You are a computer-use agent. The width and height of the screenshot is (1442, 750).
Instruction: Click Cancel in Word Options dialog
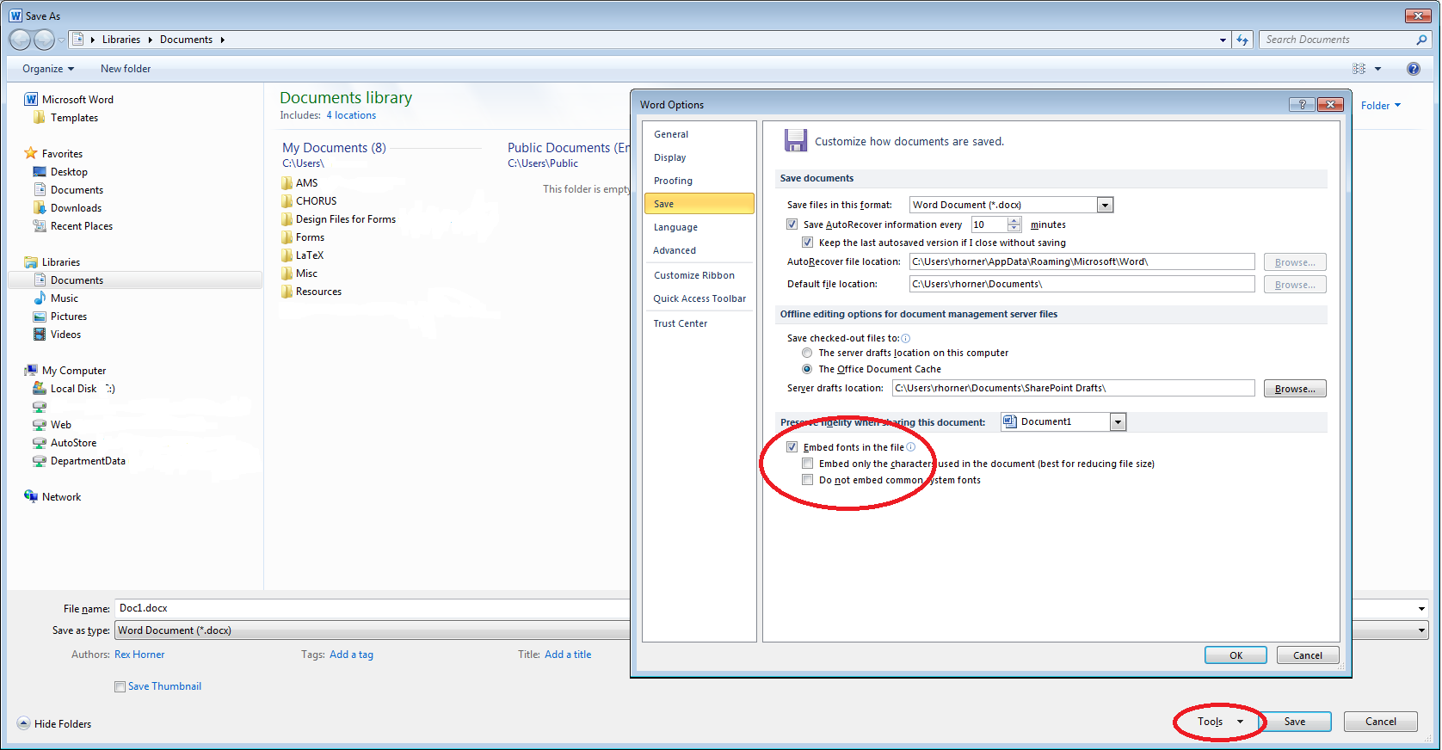click(x=1308, y=655)
